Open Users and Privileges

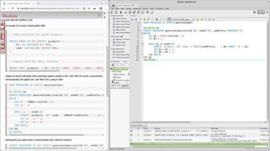point(121,24)
